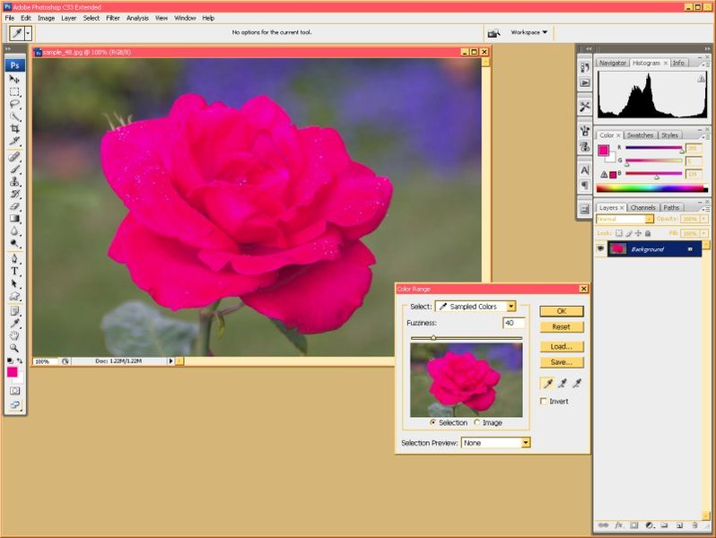Choose the Image radio button

(x=477, y=422)
